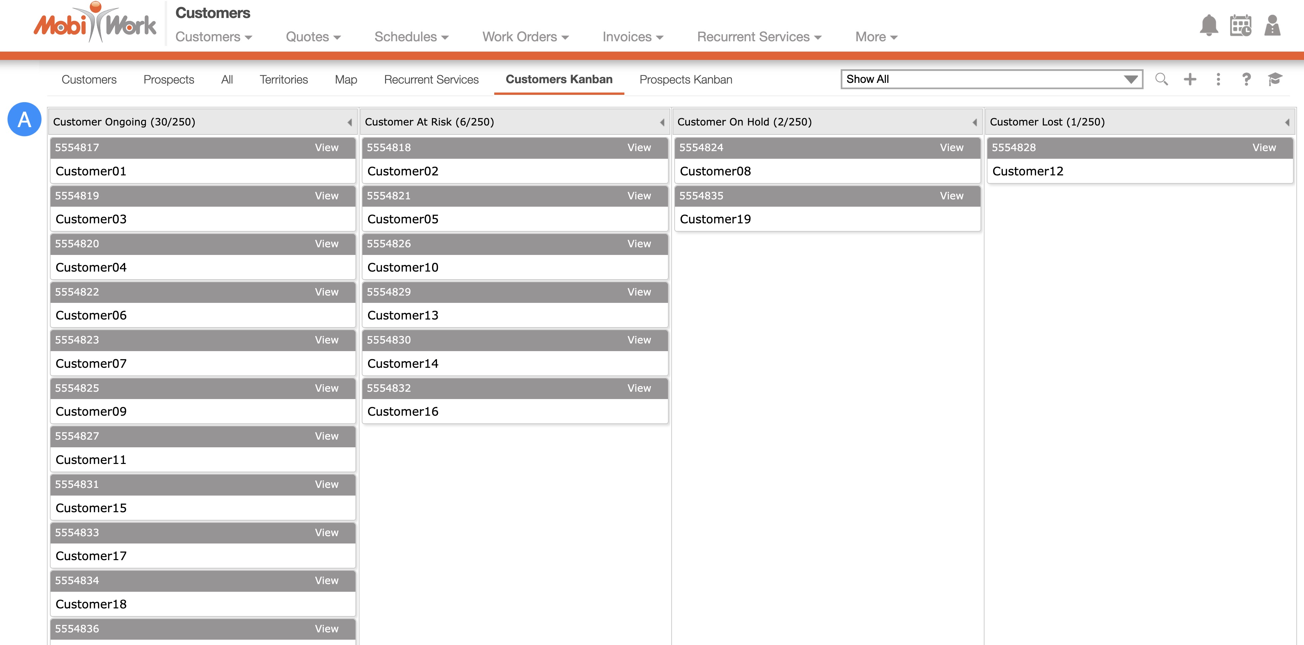Switch to the Prospects Kanban tab
Image resolution: width=1304 pixels, height=645 pixels.
coord(685,80)
